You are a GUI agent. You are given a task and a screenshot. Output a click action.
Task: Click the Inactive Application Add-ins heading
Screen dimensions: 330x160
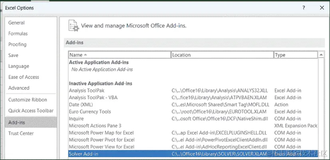click(x=101, y=83)
